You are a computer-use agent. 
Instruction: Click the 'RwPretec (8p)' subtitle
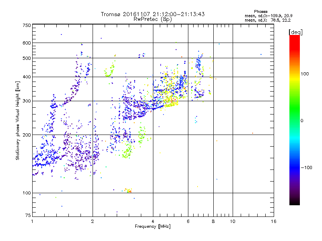(x=153, y=19)
